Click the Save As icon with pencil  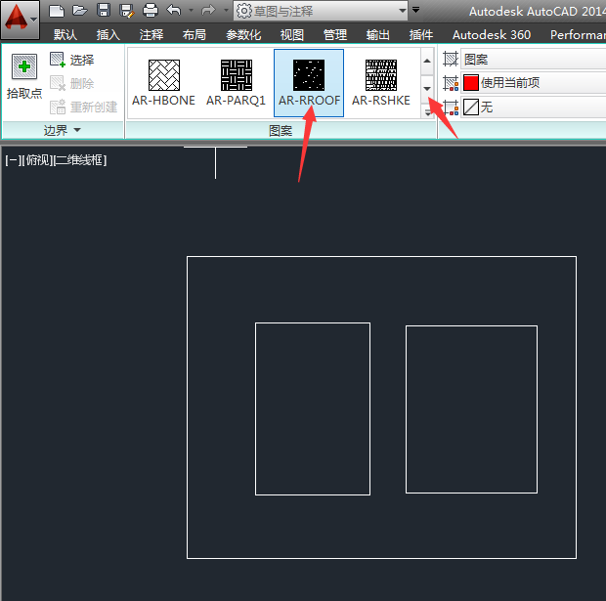[x=127, y=11]
